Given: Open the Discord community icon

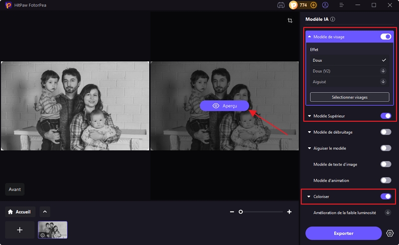Looking at the screenshot, I should [x=280, y=5].
